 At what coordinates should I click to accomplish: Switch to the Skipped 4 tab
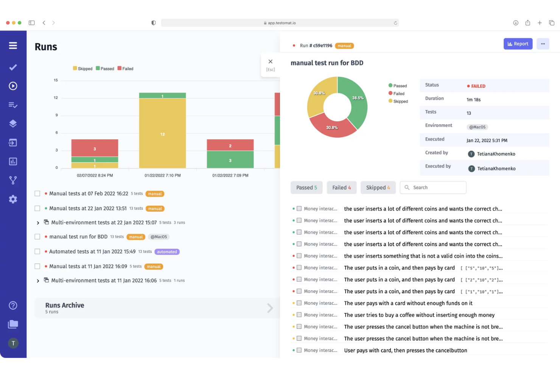pyautogui.click(x=378, y=187)
